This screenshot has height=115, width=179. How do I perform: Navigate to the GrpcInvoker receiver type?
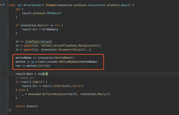coord(34,5)
